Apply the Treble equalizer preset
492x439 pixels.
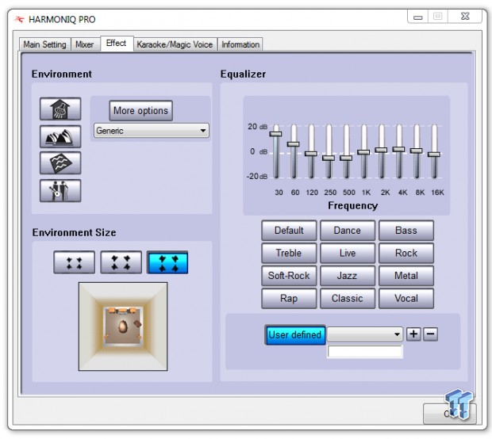coord(289,253)
